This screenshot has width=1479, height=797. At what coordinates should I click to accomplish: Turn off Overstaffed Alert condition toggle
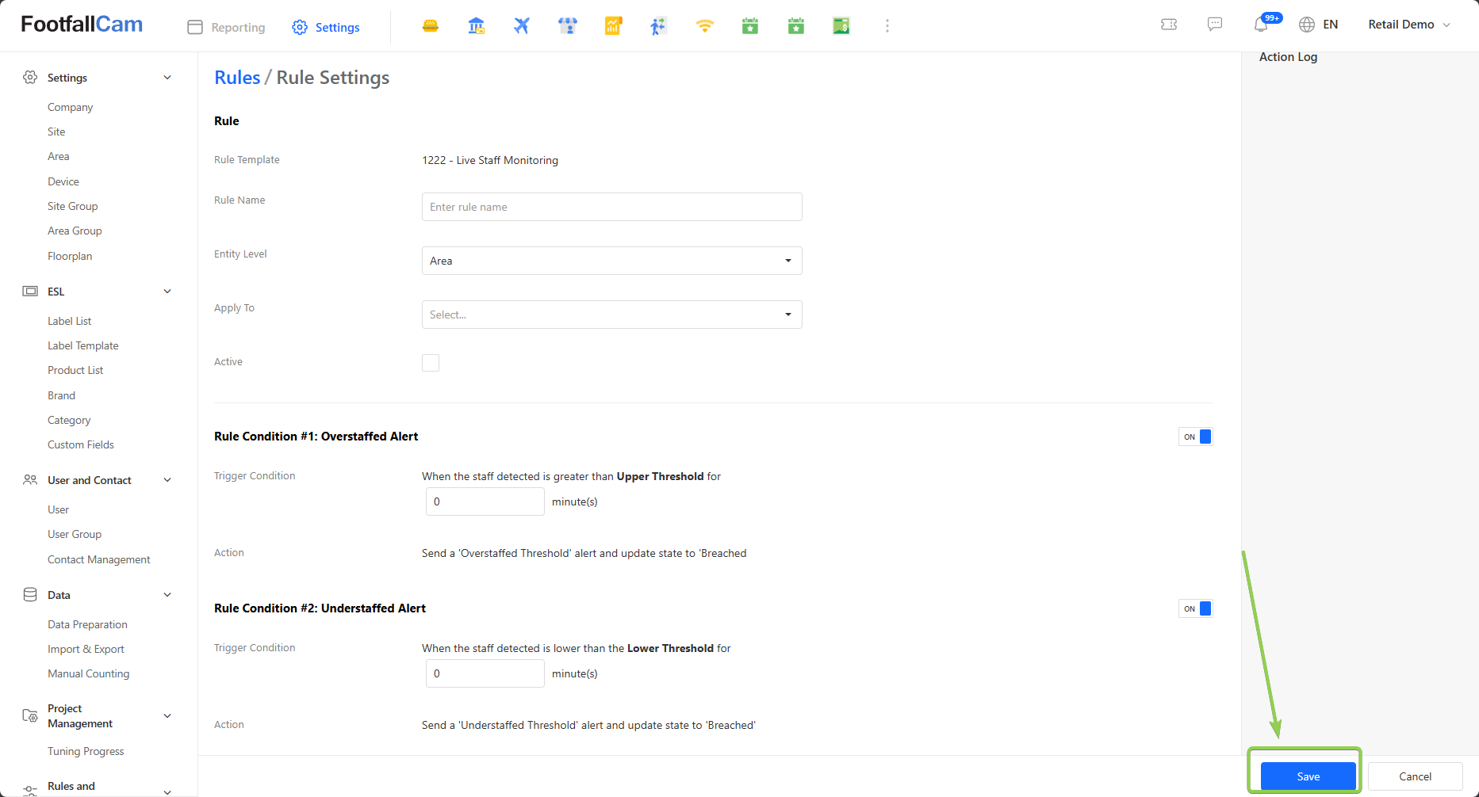[x=1196, y=437]
